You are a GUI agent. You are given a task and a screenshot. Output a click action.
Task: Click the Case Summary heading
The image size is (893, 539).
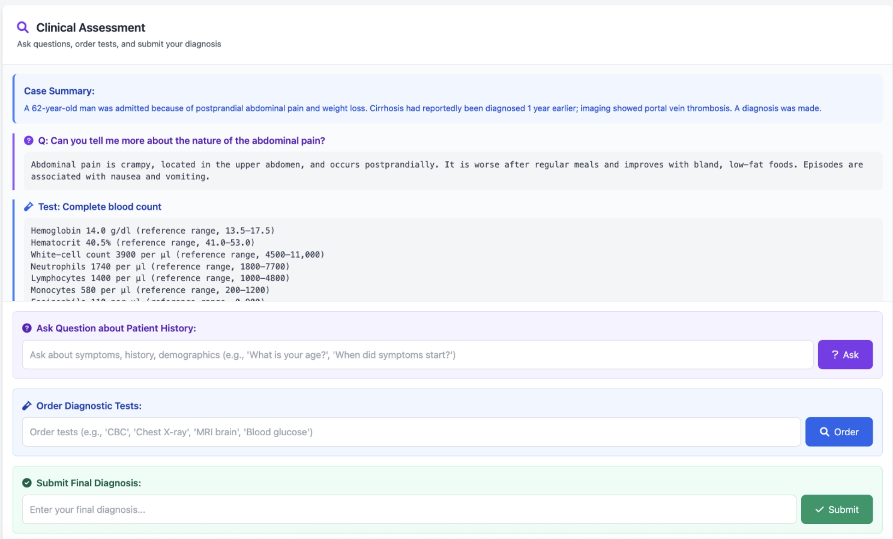59,91
